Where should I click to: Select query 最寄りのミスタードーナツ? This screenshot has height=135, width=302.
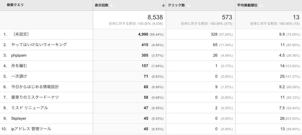[x=35, y=97]
